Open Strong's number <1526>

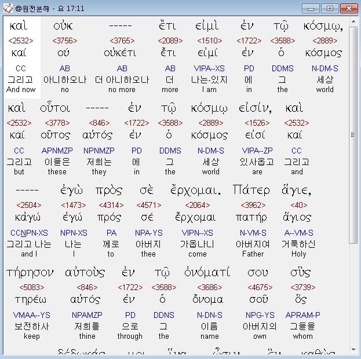click(x=257, y=123)
